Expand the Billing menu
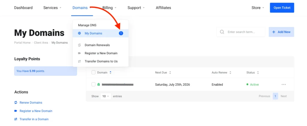This screenshot has width=307, height=126. tap(109, 8)
